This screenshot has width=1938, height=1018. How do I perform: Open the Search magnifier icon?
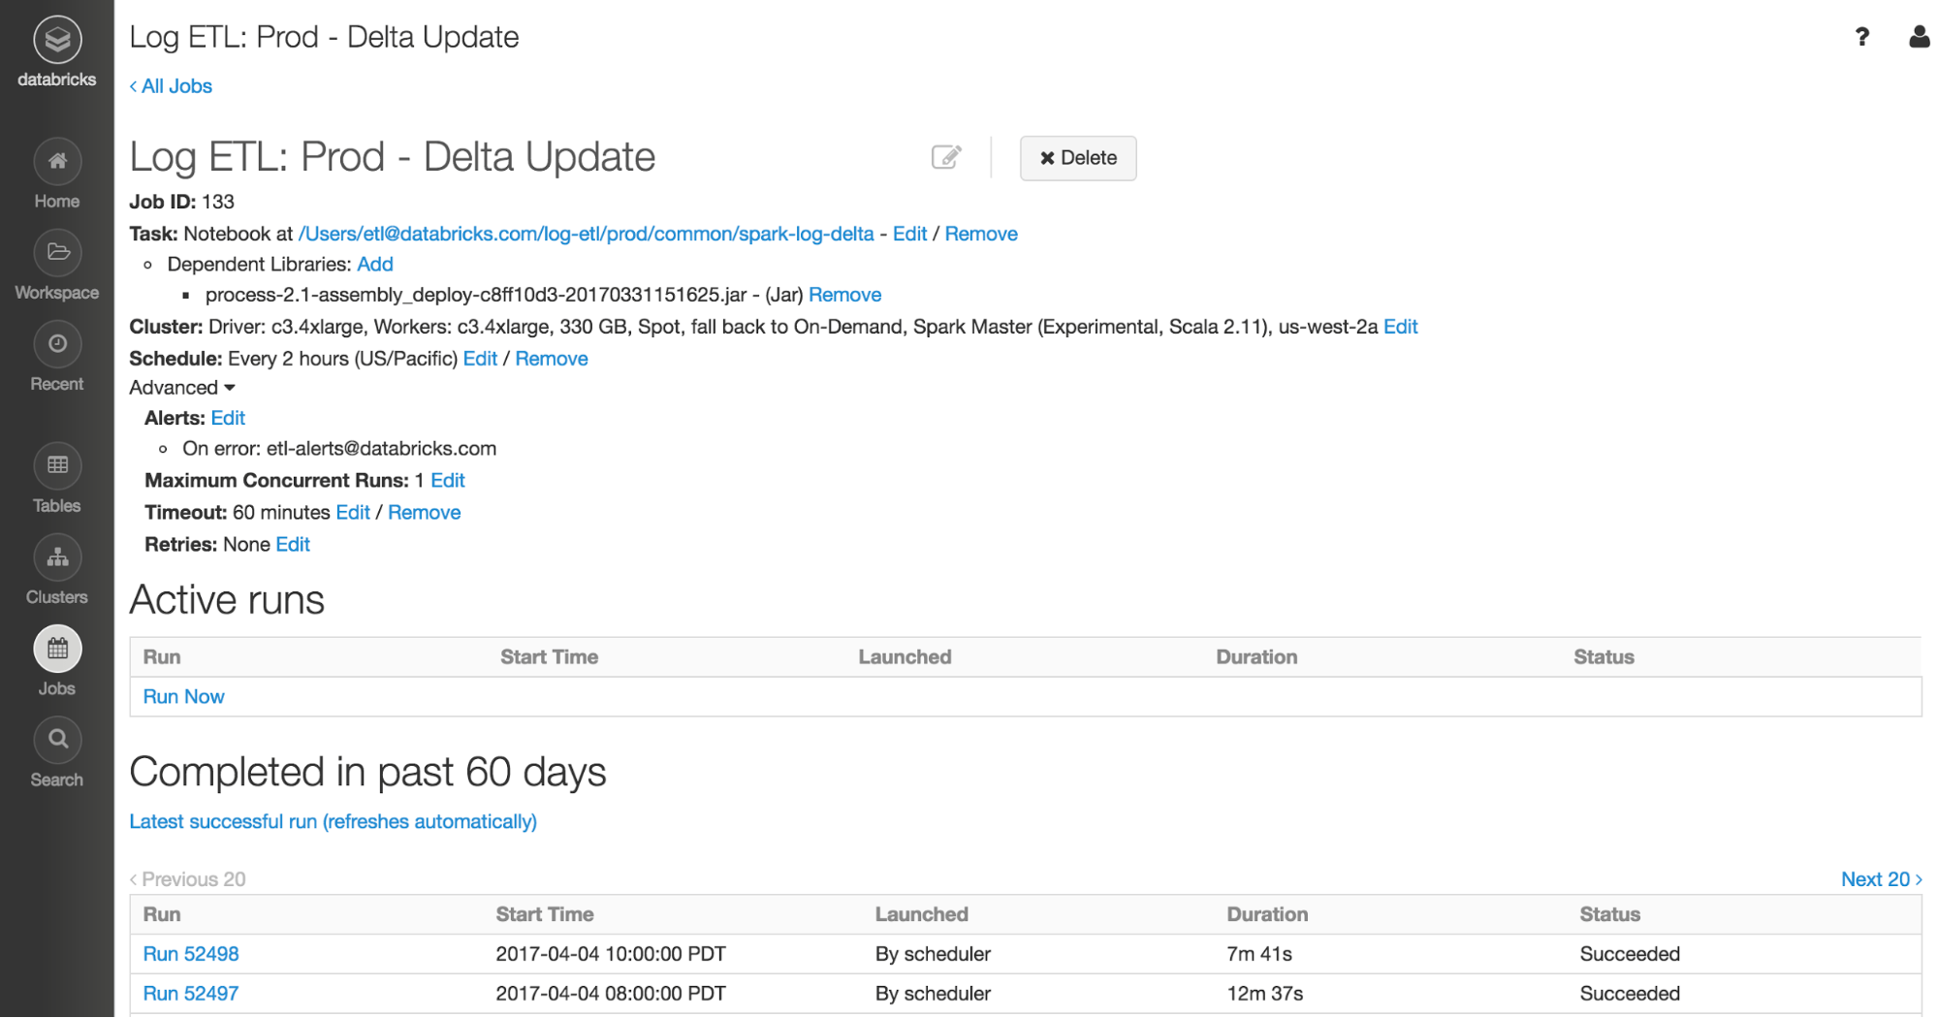pyautogui.click(x=57, y=740)
